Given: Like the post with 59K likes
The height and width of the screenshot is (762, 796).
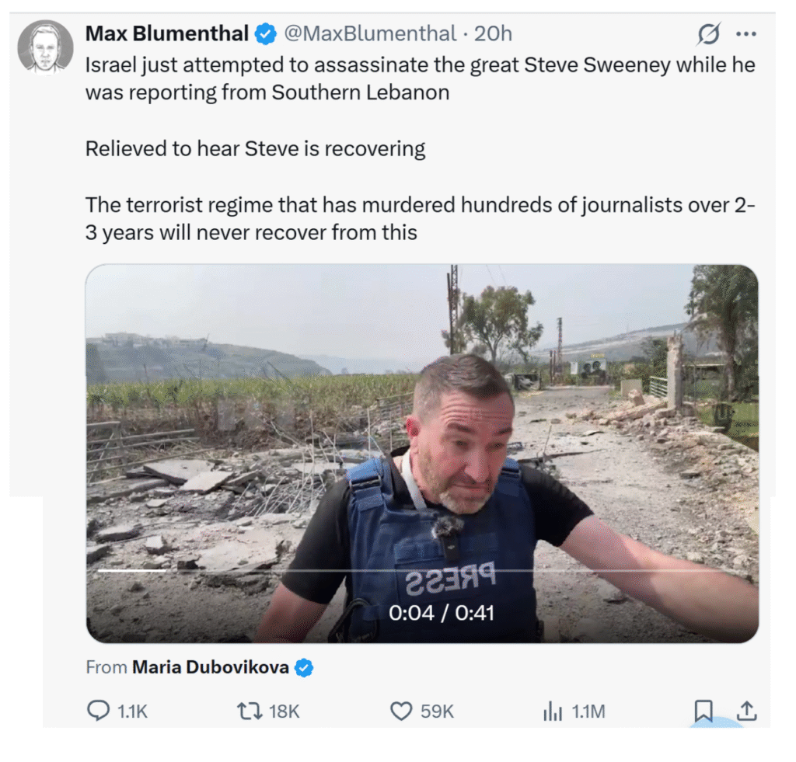Looking at the screenshot, I should 400,711.
